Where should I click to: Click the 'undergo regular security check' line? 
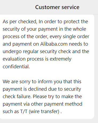pyautogui.click(x=46, y=51)
